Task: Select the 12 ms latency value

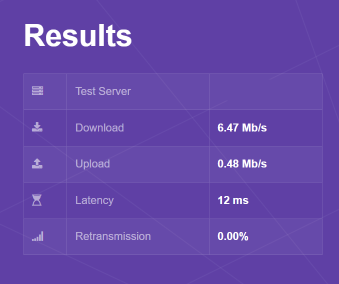Action: coord(233,200)
